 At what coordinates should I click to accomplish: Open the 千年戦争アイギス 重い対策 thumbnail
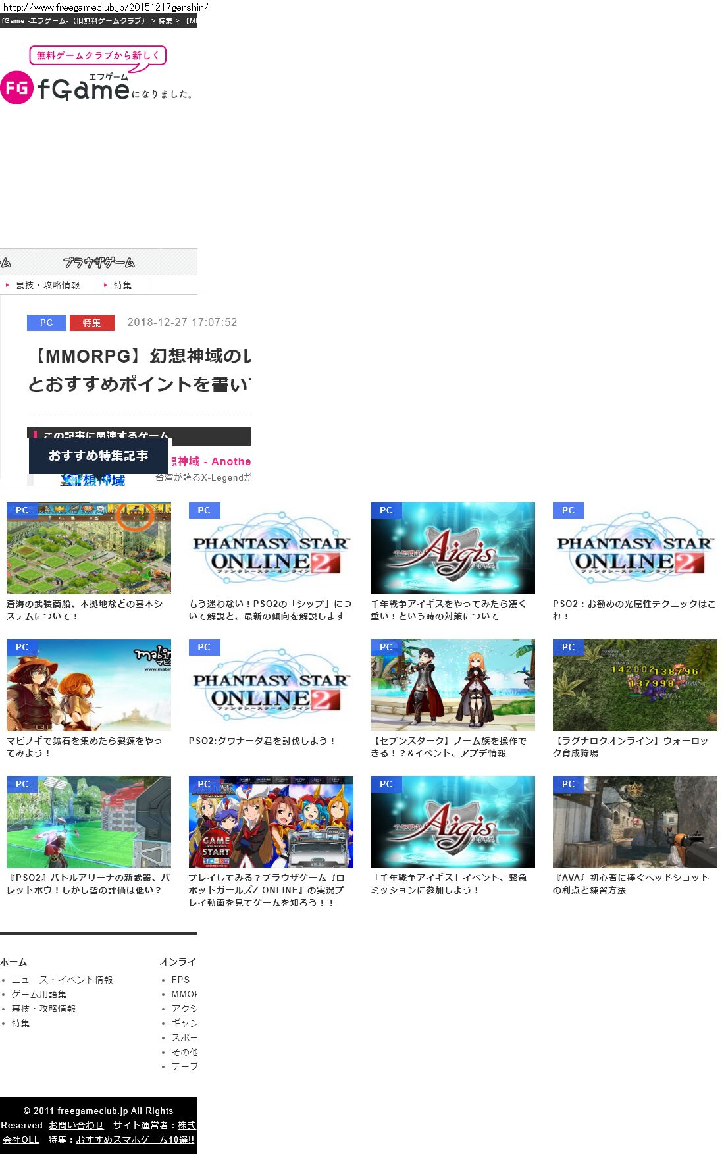[x=453, y=548]
